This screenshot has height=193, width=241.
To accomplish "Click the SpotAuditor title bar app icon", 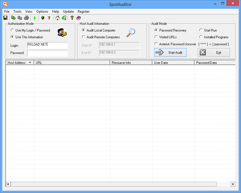I will click(x=5, y=4).
